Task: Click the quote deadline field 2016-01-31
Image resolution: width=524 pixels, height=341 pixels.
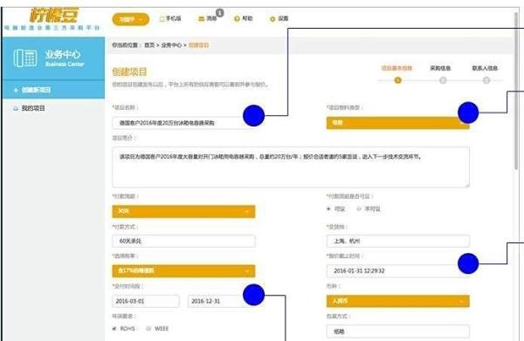Action: point(397,271)
